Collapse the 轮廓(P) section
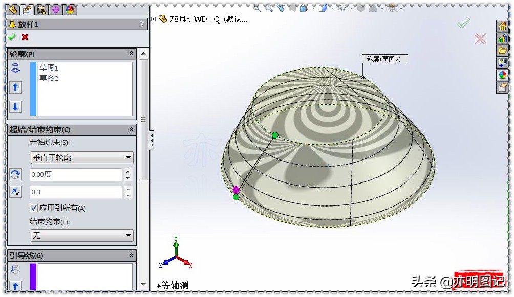The image size is (514, 297). [131, 54]
